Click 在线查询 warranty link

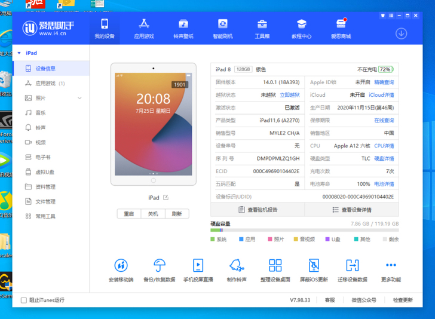pyautogui.click(x=384, y=121)
